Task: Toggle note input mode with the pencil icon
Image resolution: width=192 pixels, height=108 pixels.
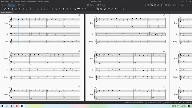Action: click(5, 9)
